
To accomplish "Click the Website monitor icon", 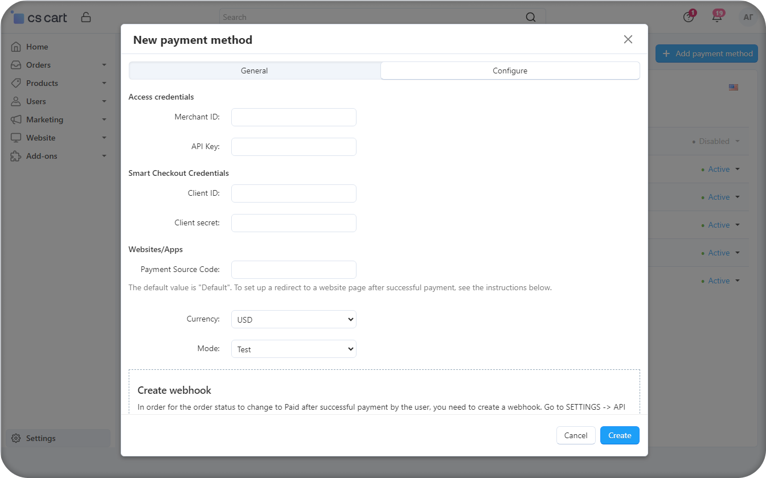I will [x=16, y=138].
